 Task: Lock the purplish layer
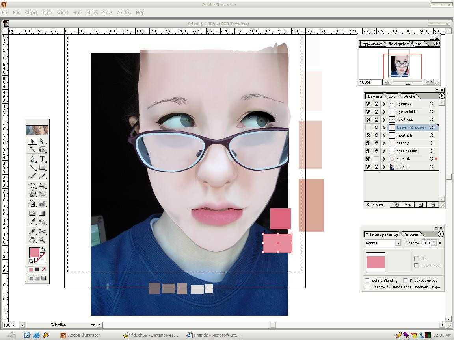pos(376,159)
